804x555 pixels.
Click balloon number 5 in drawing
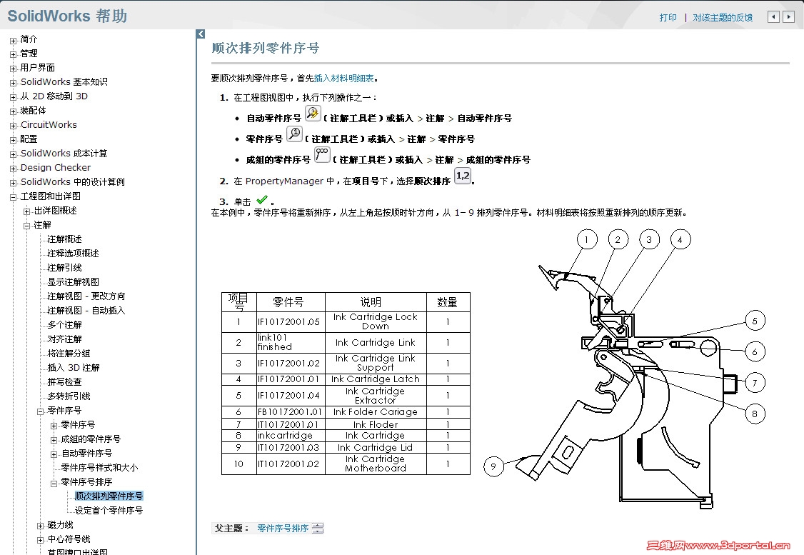755,321
